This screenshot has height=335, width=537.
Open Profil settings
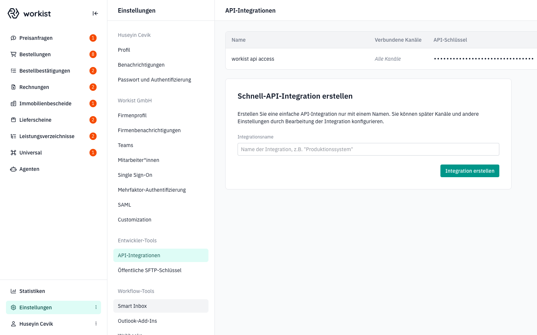pos(161,50)
